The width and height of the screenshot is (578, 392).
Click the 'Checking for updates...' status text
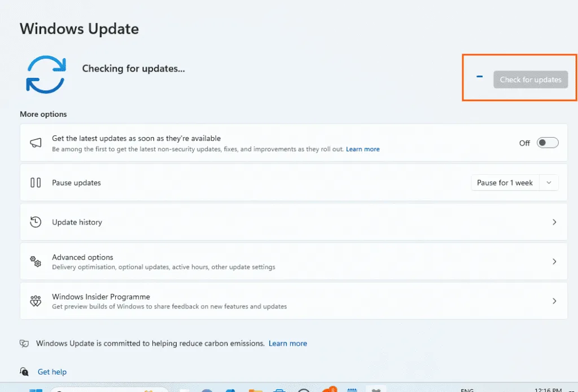click(133, 68)
